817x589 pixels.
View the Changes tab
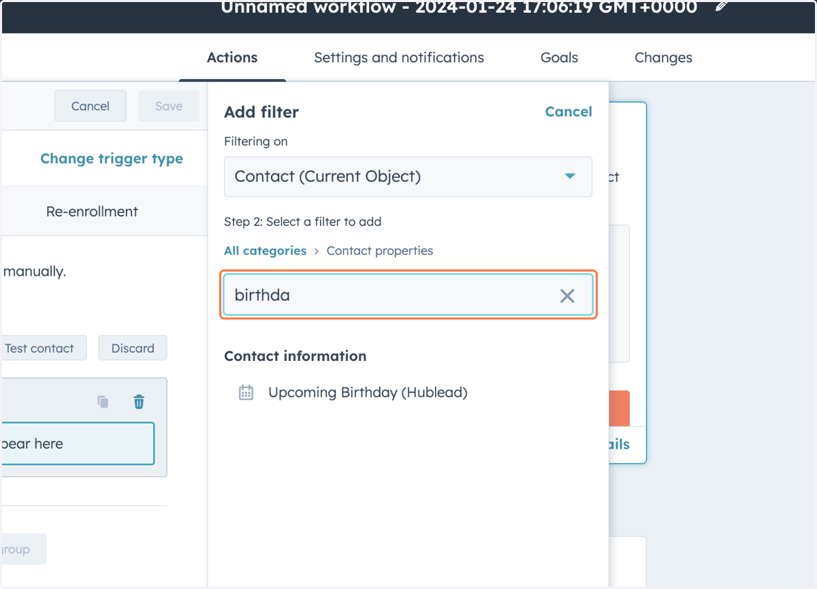pos(663,58)
